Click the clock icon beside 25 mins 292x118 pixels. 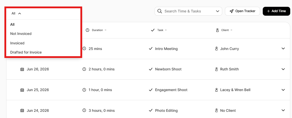[84, 49]
